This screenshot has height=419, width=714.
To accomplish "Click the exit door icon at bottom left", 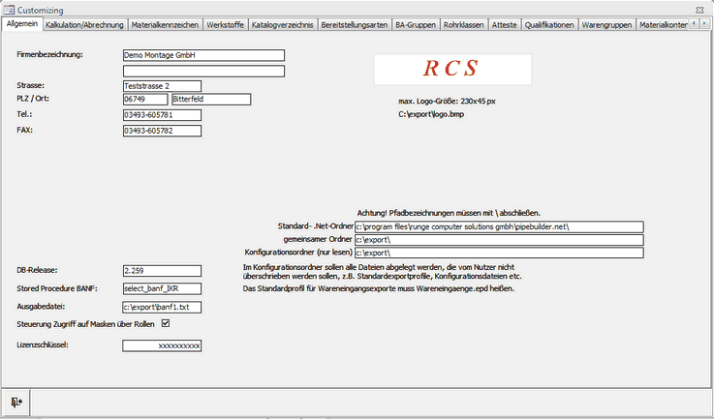I will 16,401.
